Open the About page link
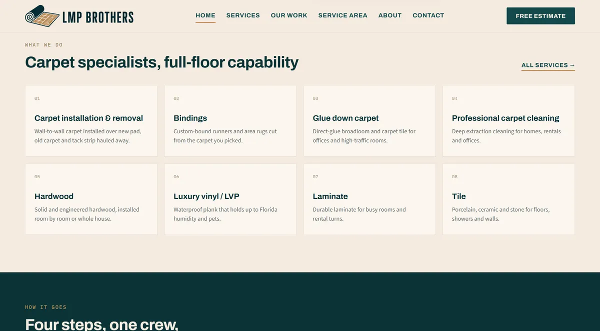The image size is (600, 331). click(x=390, y=15)
